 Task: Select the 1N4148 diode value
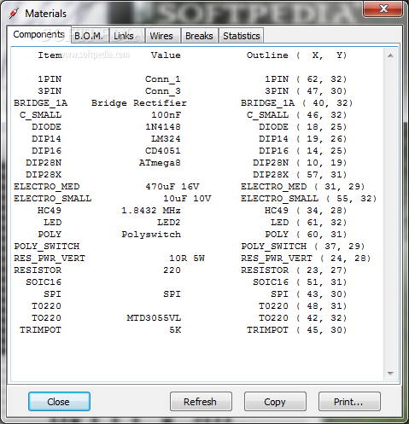(x=163, y=127)
